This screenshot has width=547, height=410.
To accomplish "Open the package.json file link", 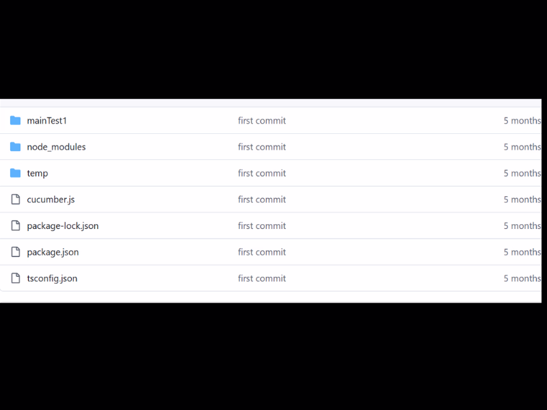I will coord(53,252).
